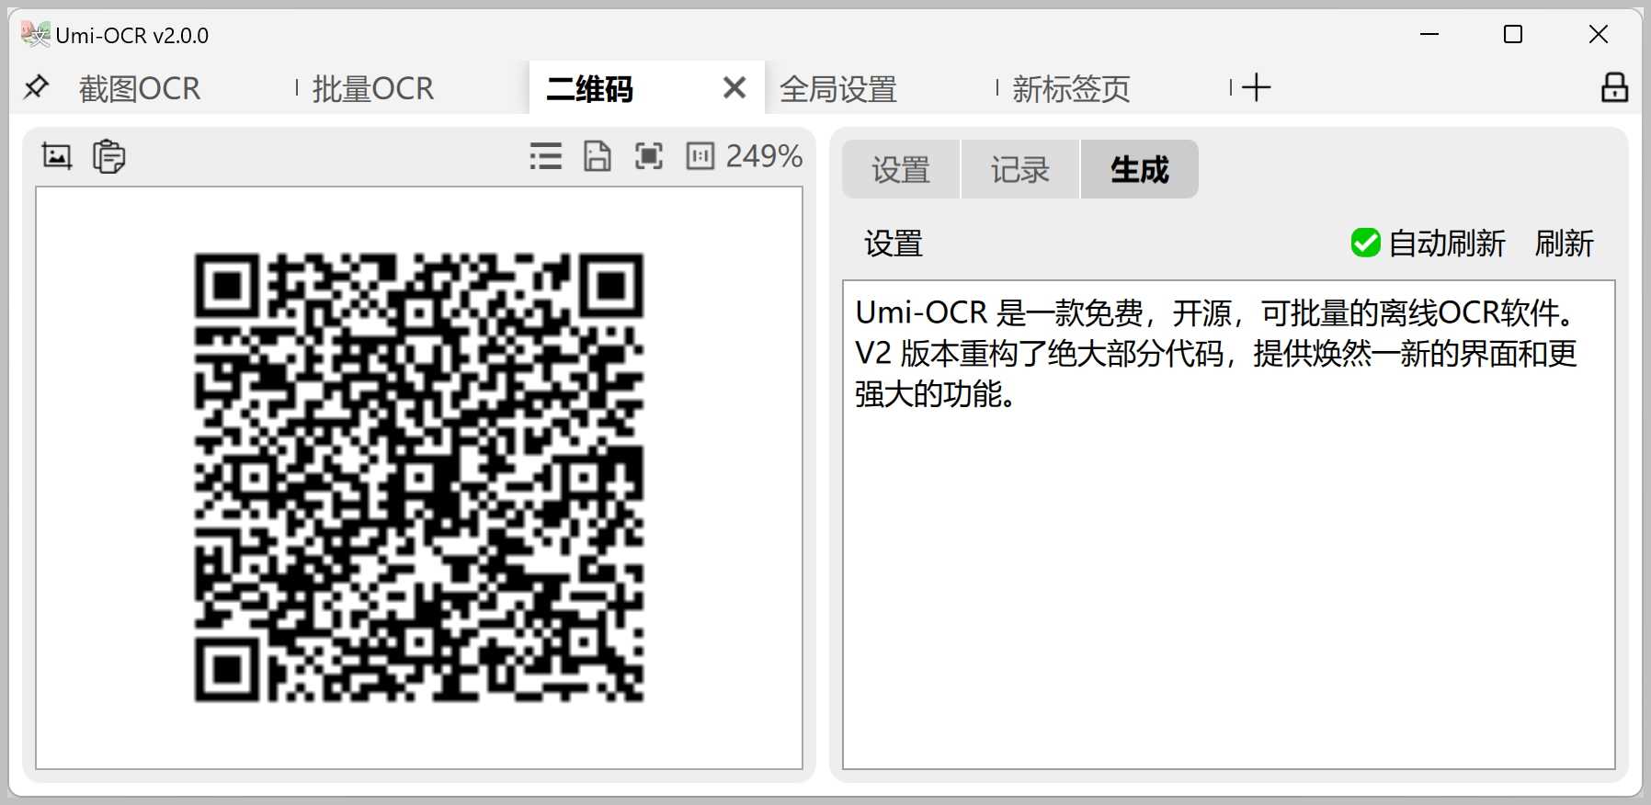Click the 249% zoom value

765,156
